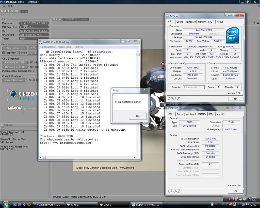The height and width of the screenshot is (208, 260).
Task: Switch to CINEBENCH Database tab
Action: point(75,19)
